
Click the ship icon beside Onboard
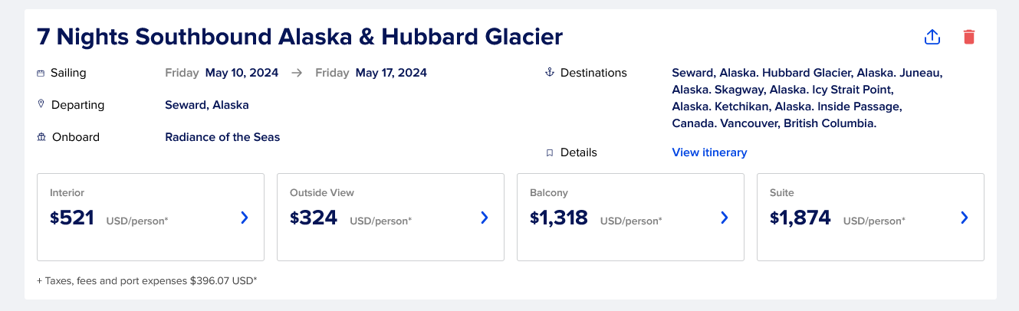[x=41, y=137]
